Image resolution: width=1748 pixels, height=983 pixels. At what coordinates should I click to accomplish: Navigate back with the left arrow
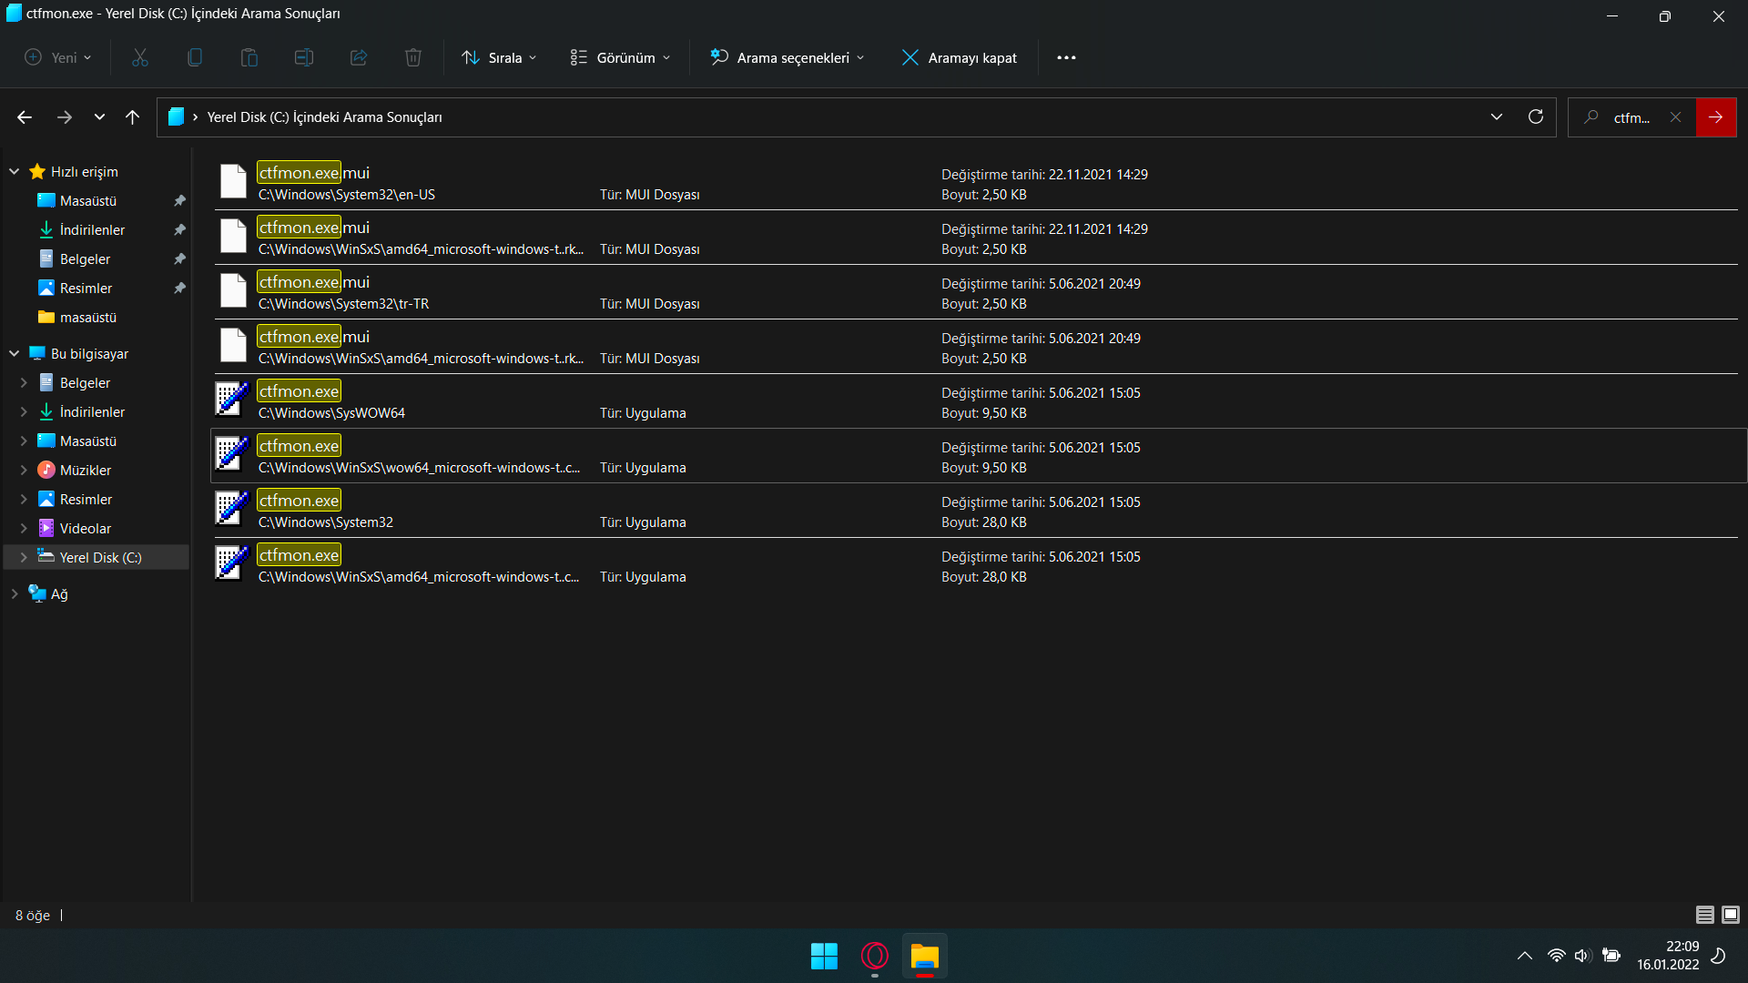click(25, 117)
